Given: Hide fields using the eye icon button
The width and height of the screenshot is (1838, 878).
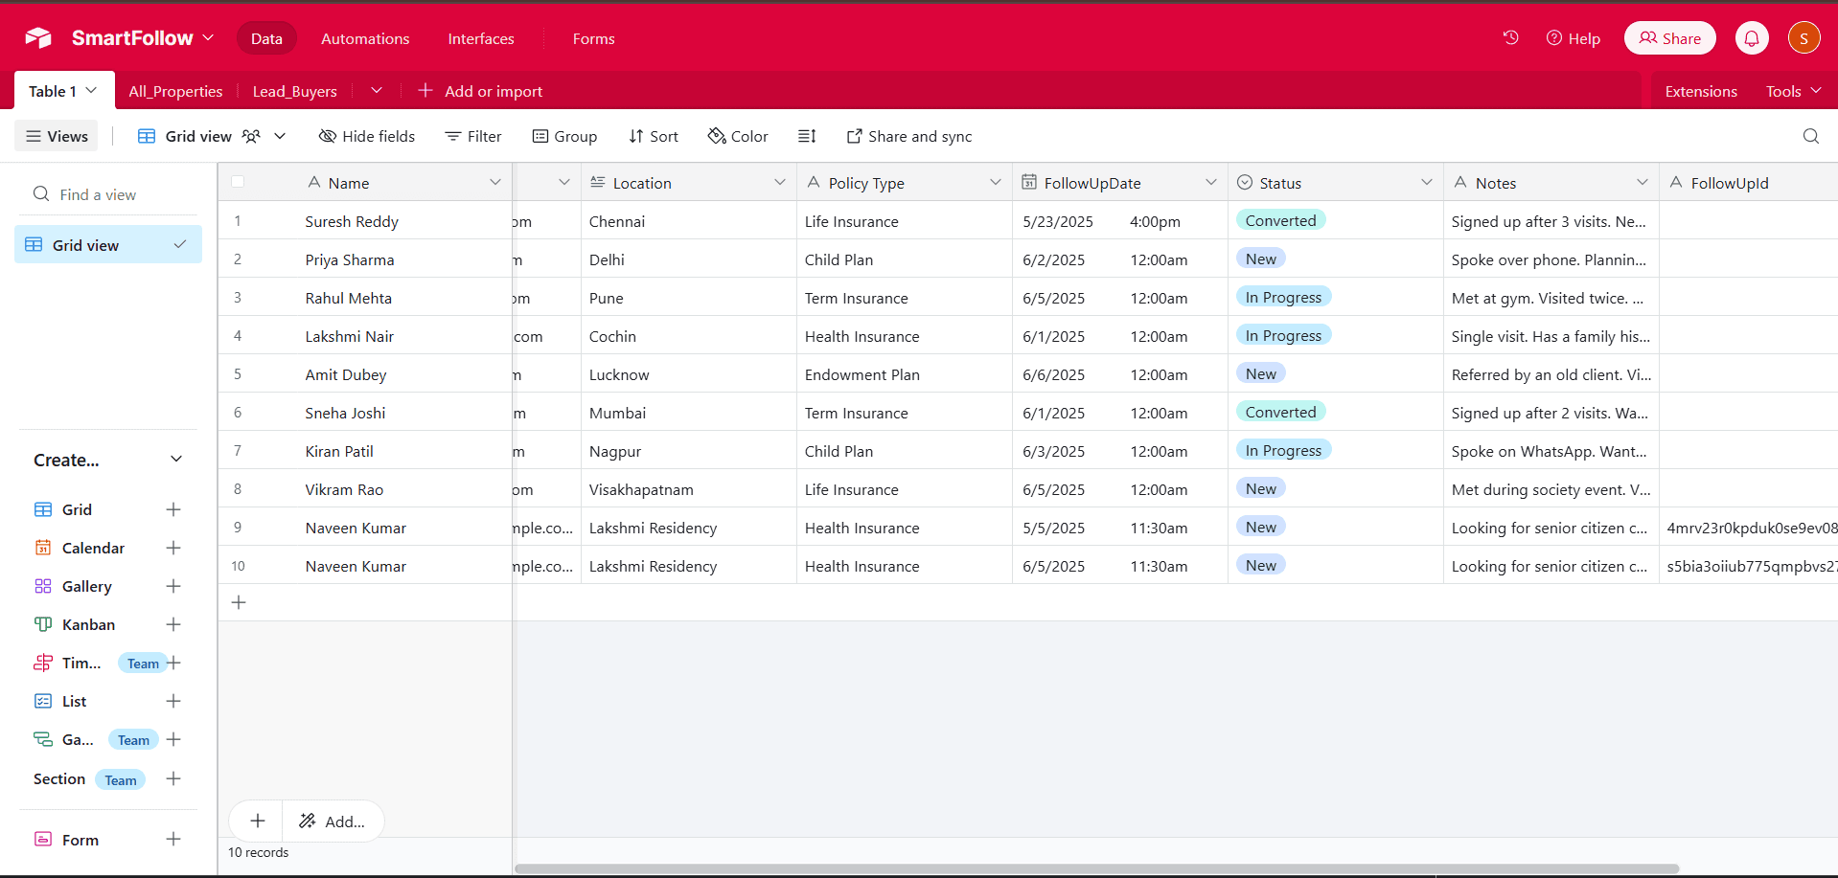Looking at the screenshot, I should (367, 136).
